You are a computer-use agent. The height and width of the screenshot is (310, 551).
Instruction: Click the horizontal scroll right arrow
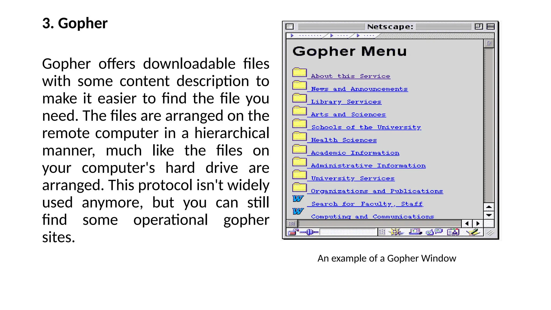click(x=478, y=223)
